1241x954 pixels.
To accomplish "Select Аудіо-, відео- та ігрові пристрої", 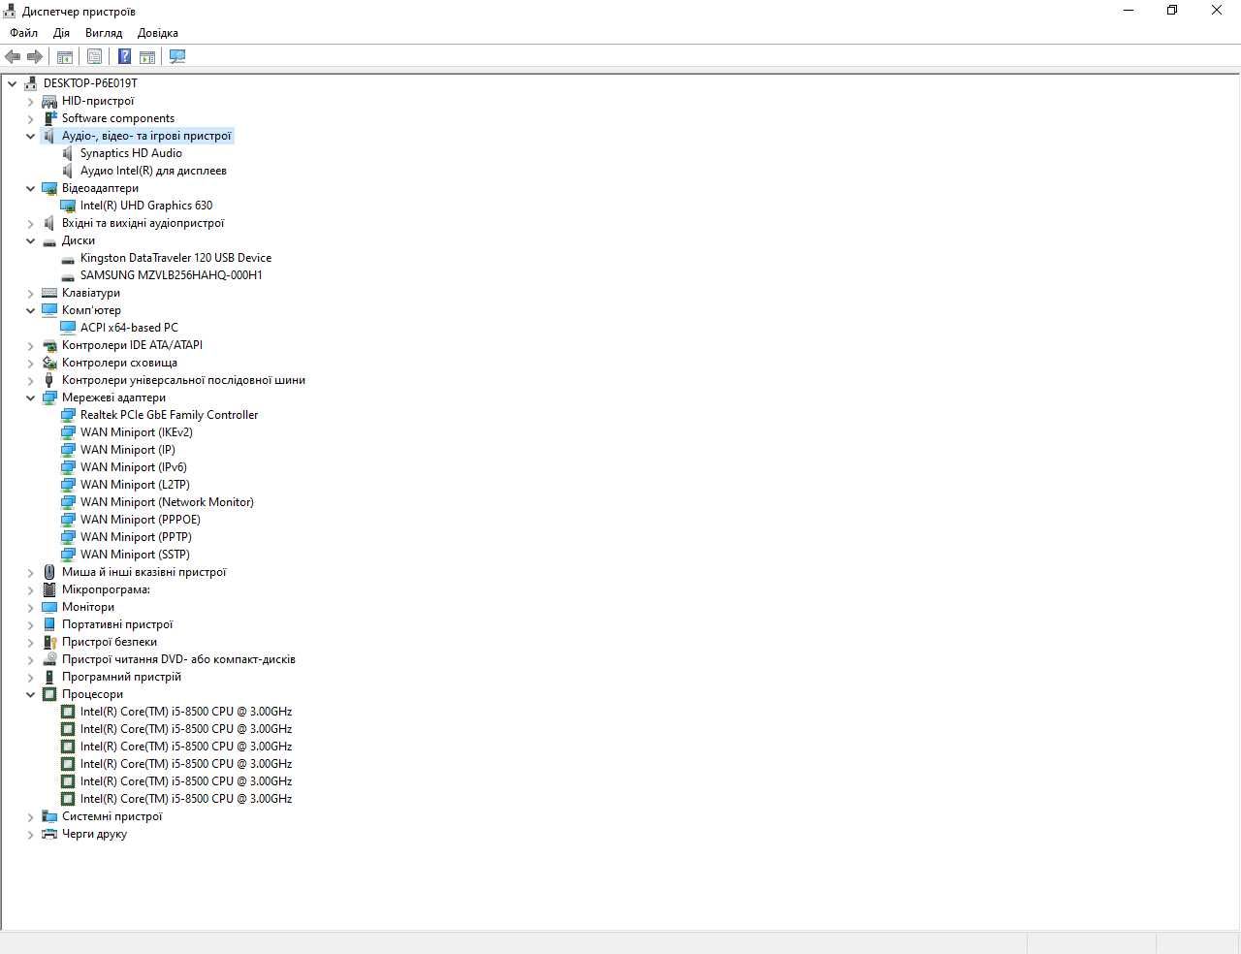I will pos(146,136).
